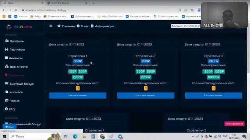Image resolution: width=250 pixels, height=140 pixels.
Task: Switch to the first Офис browser tab
Action: click(23, 3)
